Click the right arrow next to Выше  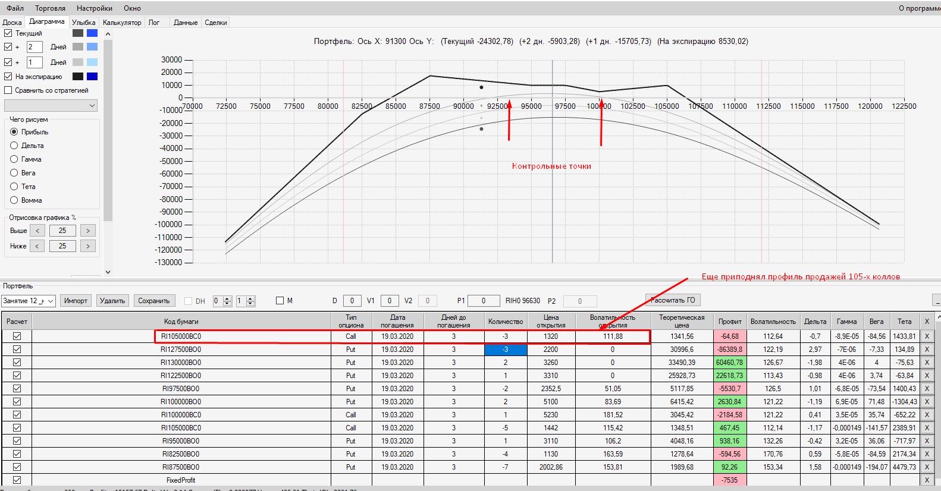click(88, 231)
